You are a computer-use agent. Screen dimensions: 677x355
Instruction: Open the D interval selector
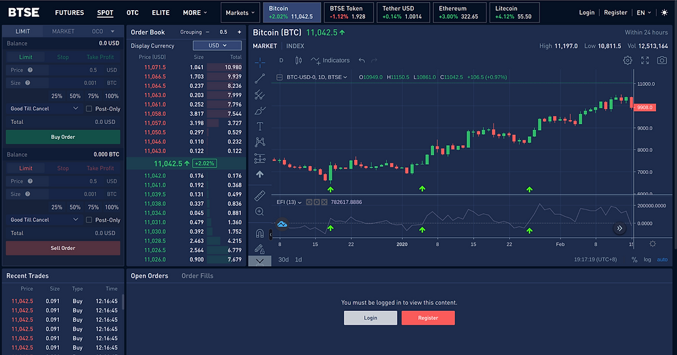coord(281,60)
